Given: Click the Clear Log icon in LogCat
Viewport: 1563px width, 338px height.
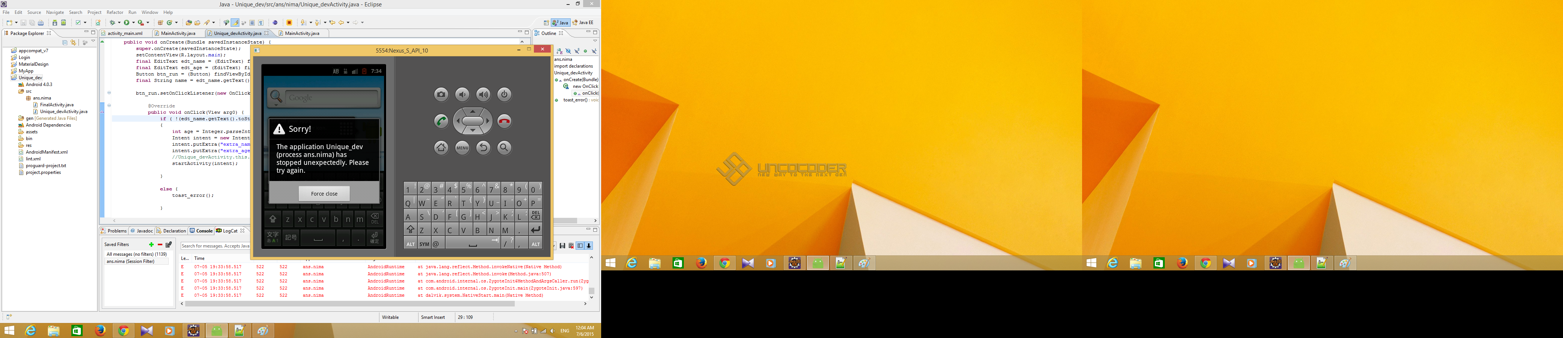Looking at the screenshot, I should point(571,246).
